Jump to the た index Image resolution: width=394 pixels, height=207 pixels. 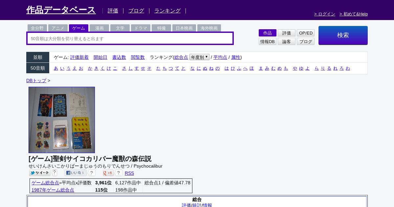[158, 68]
